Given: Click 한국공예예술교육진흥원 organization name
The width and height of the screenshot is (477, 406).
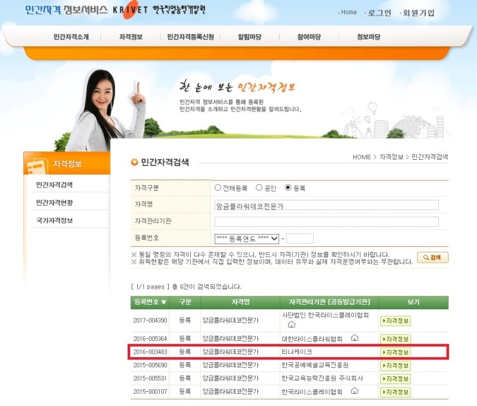Looking at the screenshot, I should click(x=315, y=365).
